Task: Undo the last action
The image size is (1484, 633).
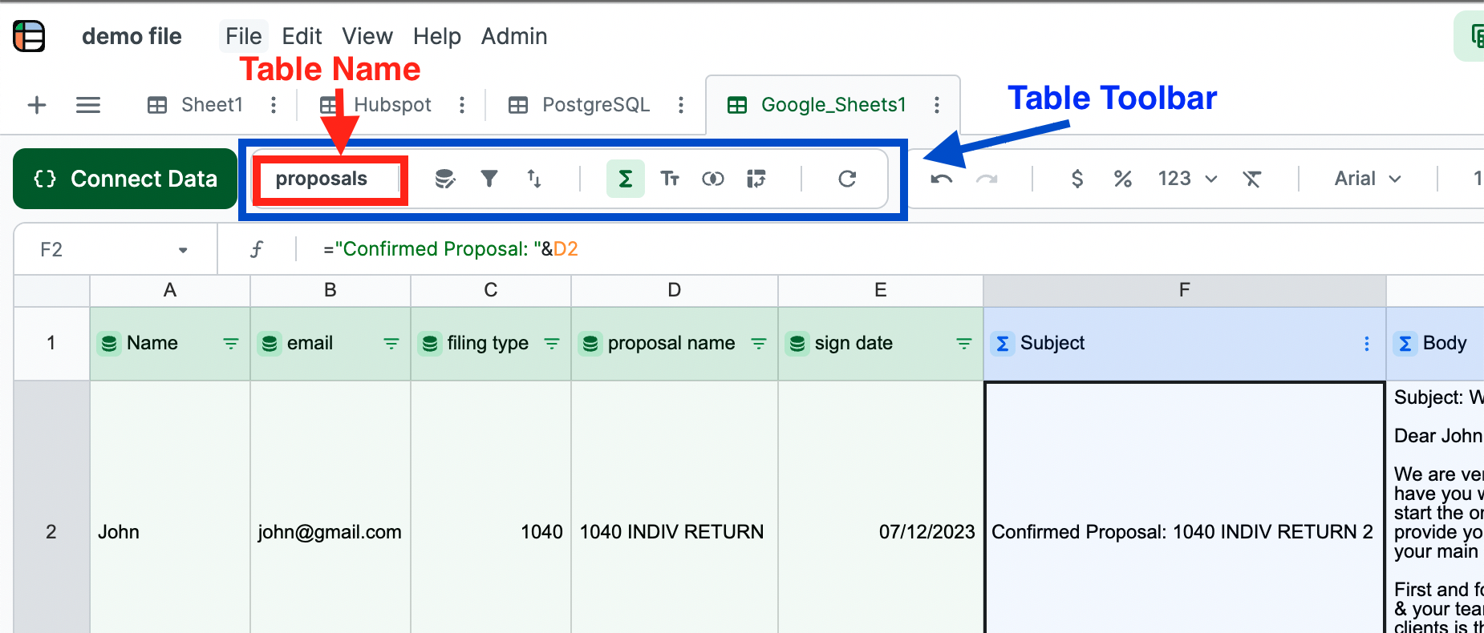Action: pos(942,179)
